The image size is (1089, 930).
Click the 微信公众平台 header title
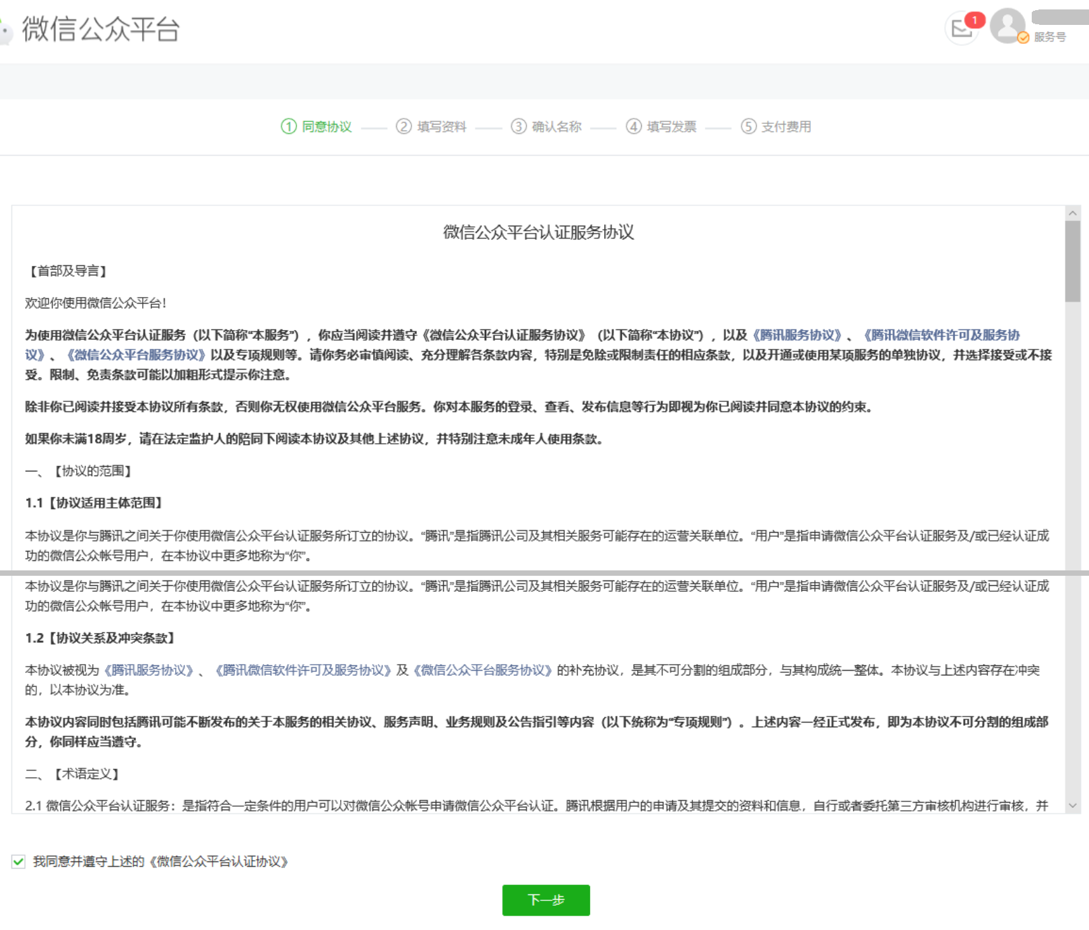101,29
